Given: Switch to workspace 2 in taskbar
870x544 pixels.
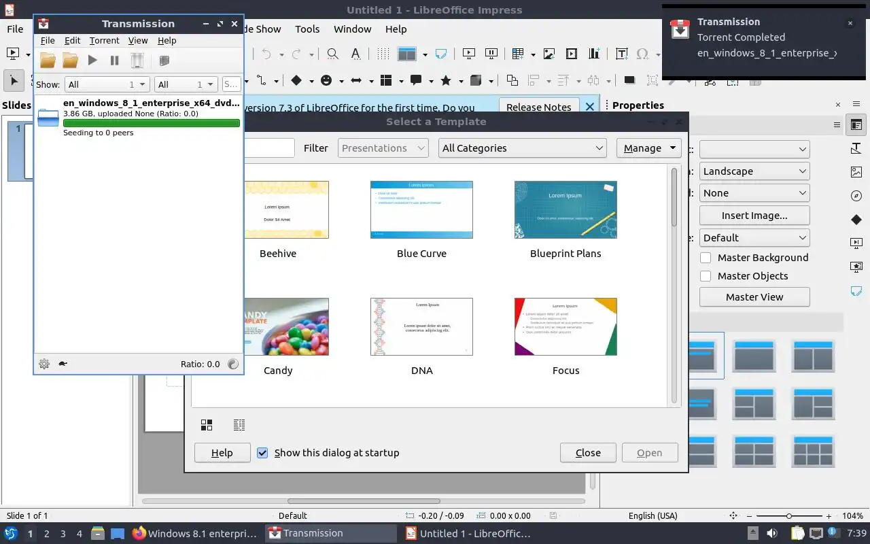Looking at the screenshot, I should (46, 534).
